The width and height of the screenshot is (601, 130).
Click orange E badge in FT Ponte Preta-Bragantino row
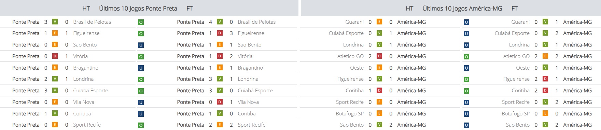pos(220,68)
